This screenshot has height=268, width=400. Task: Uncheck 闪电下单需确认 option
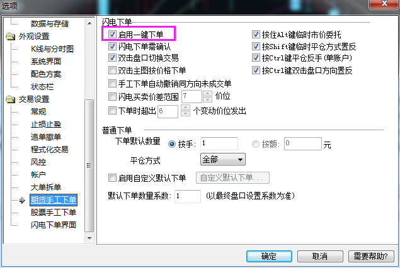(x=112, y=46)
